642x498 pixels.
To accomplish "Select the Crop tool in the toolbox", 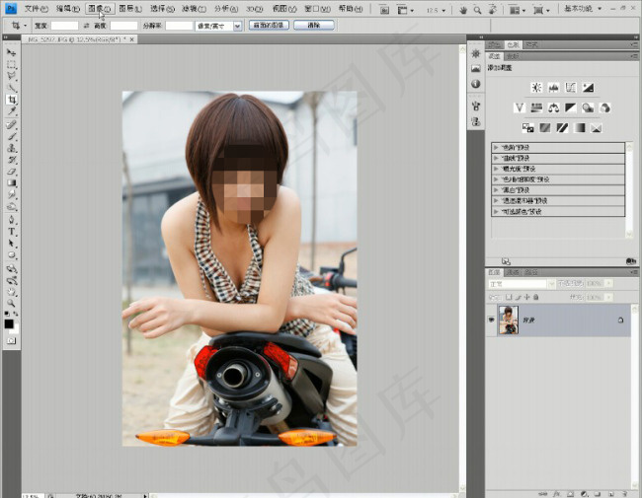I will [12, 100].
